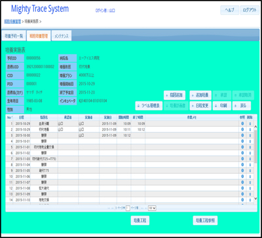Switch to the 培養予約一覧 tab
Viewport: 262px width, 238px height.
point(14,36)
